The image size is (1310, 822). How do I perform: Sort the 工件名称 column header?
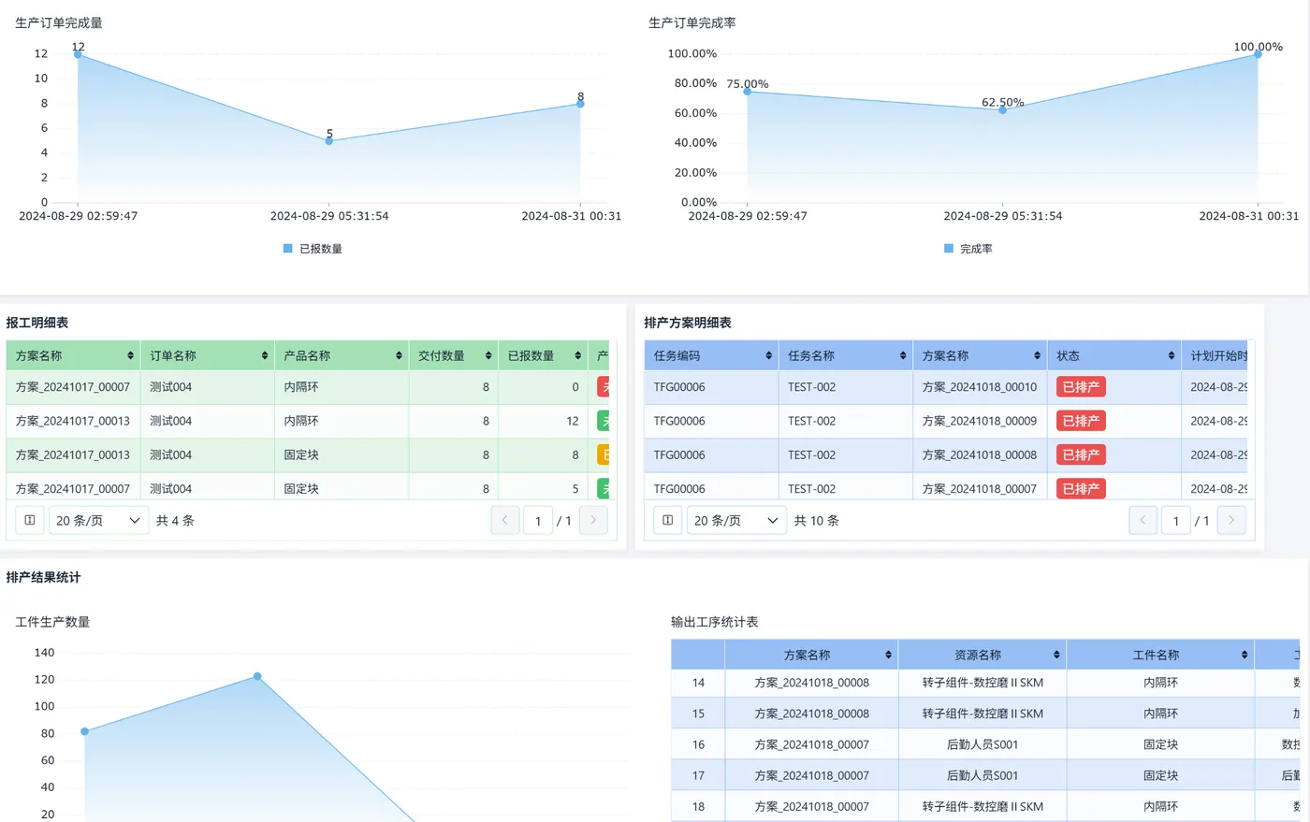pyautogui.click(x=1244, y=655)
